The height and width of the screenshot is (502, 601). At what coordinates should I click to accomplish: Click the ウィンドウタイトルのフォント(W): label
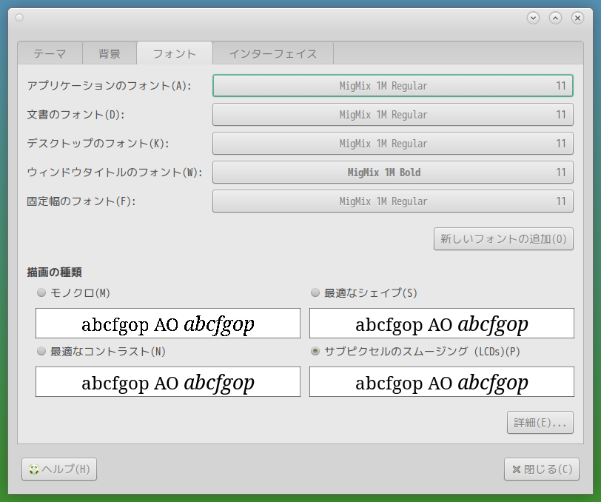[114, 173]
